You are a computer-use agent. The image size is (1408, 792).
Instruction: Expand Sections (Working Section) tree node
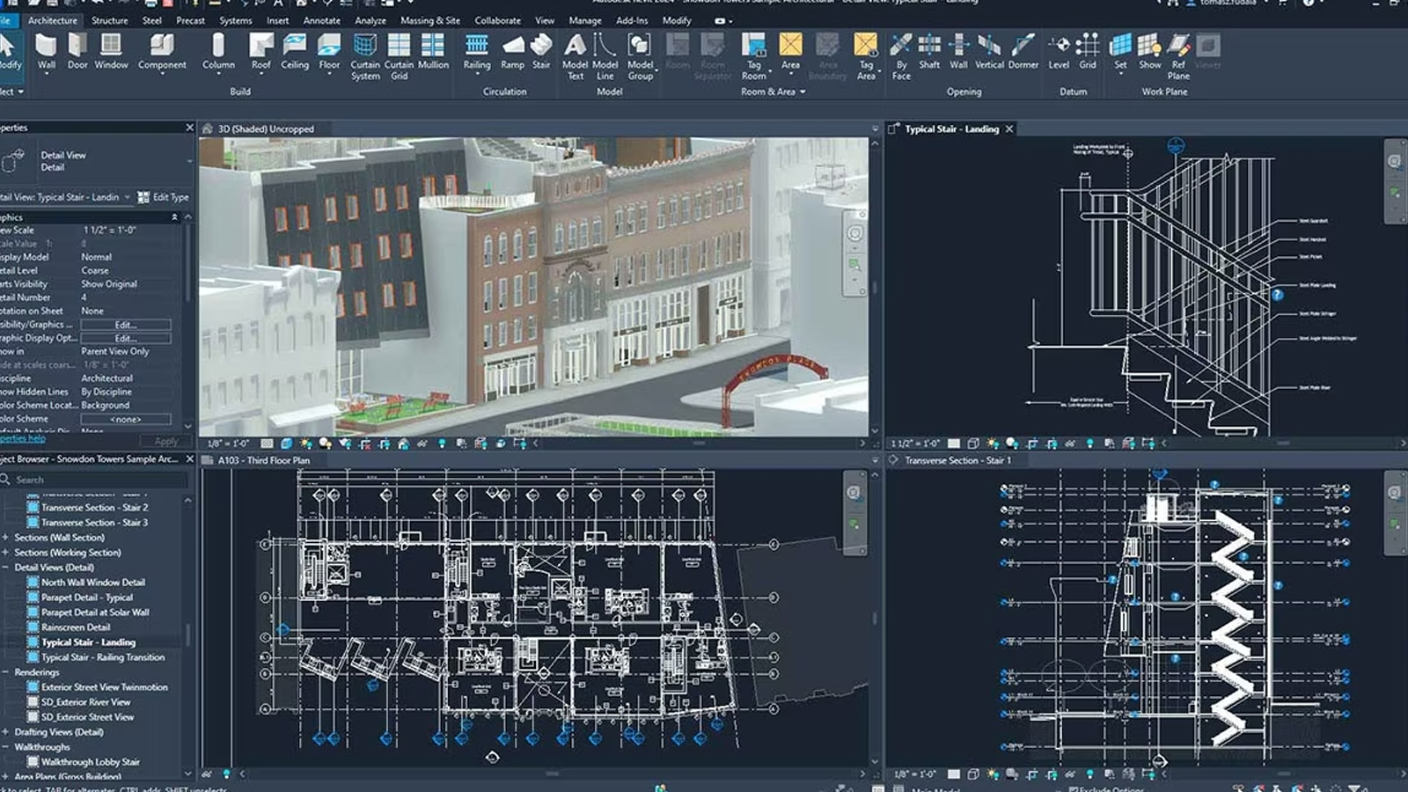coord(5,553)
